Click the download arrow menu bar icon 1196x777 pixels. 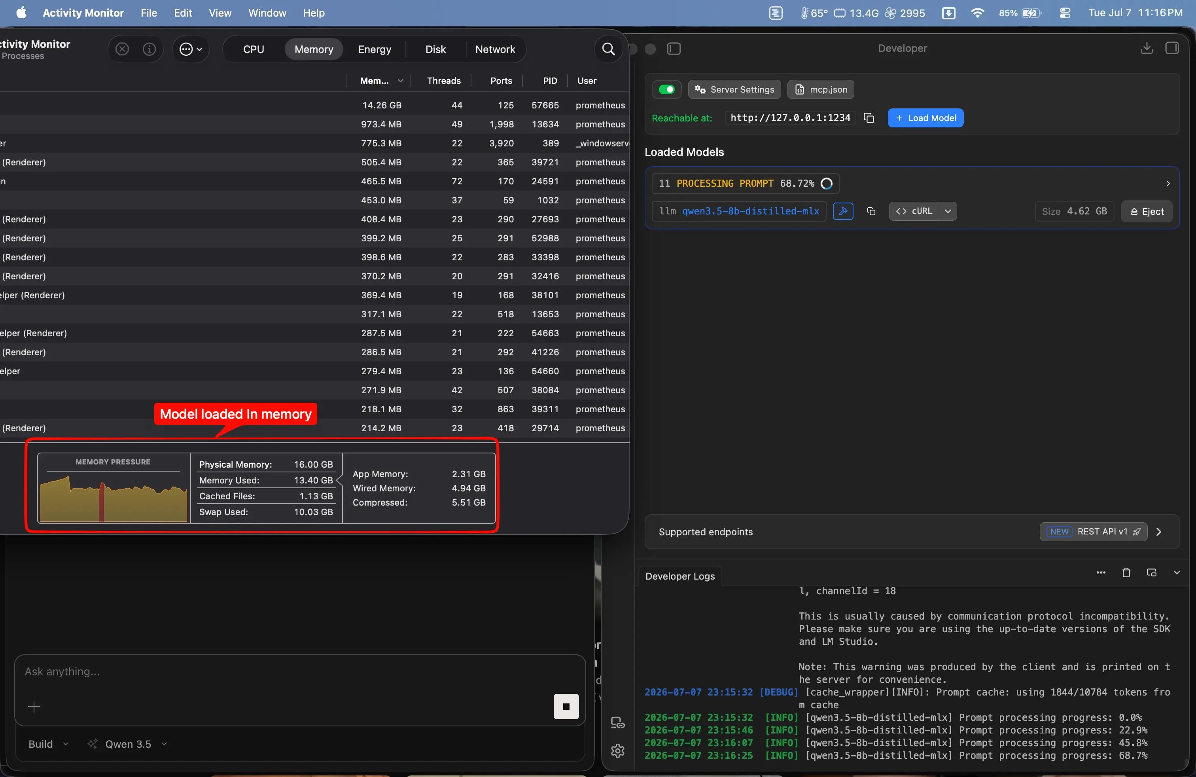[x=948, y=13]
